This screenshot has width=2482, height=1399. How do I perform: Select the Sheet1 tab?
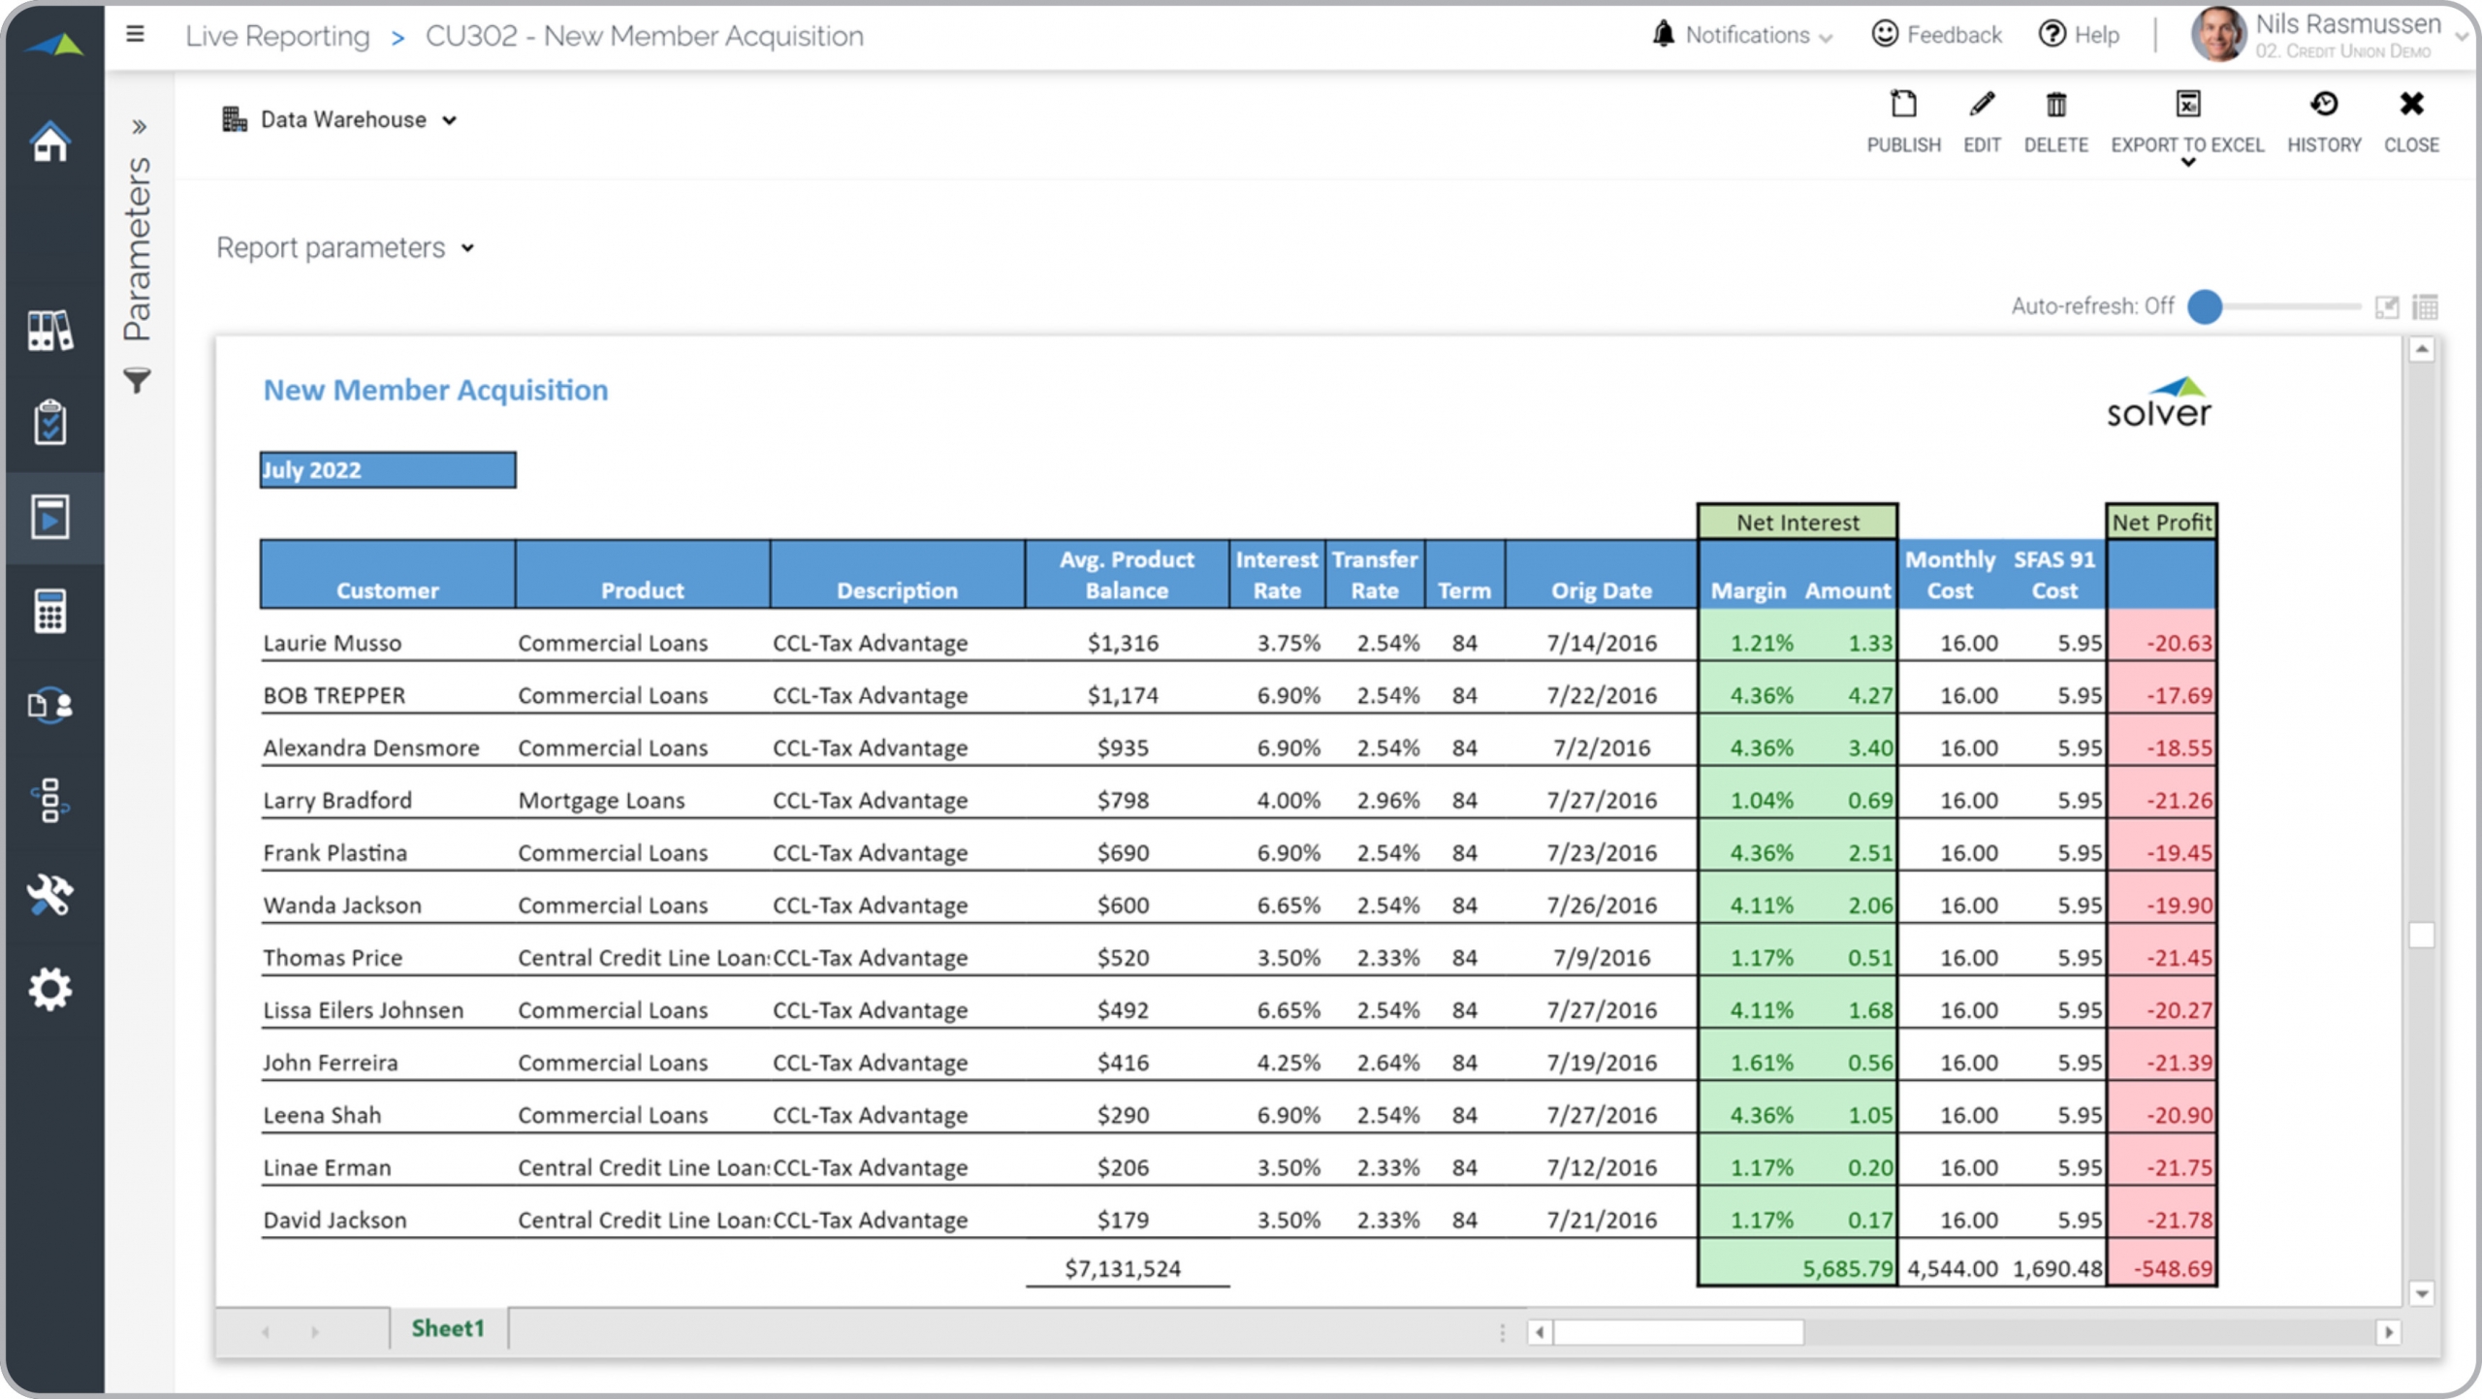point(447,1328)
